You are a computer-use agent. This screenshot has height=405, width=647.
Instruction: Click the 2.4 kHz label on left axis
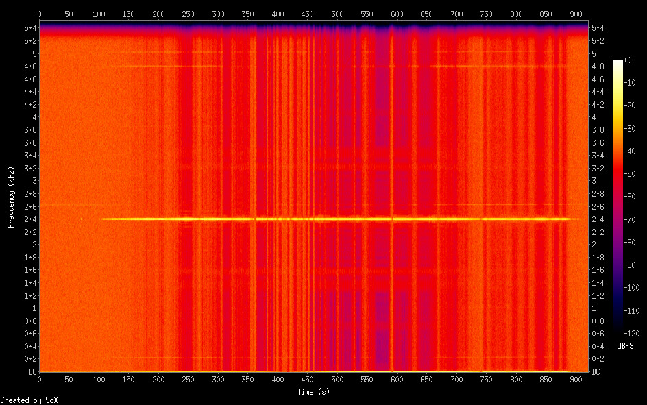pyautogui.click(x=30, y=219)
